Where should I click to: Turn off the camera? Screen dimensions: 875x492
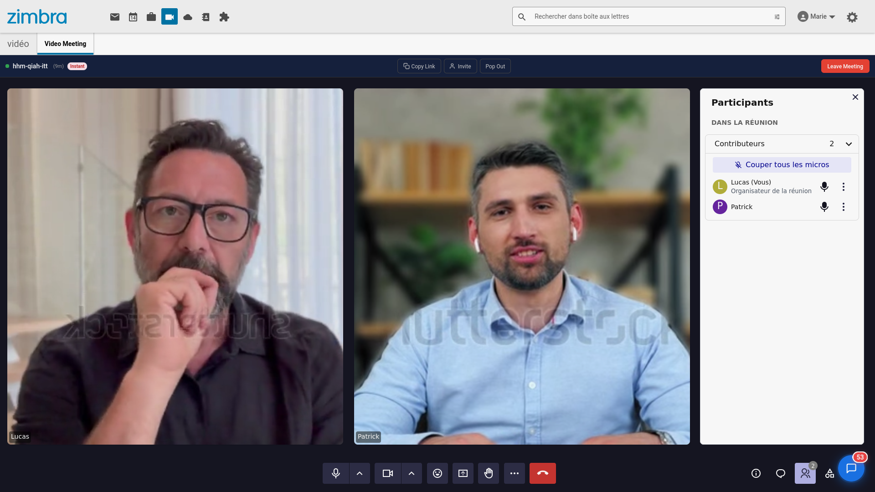(388, 473)
